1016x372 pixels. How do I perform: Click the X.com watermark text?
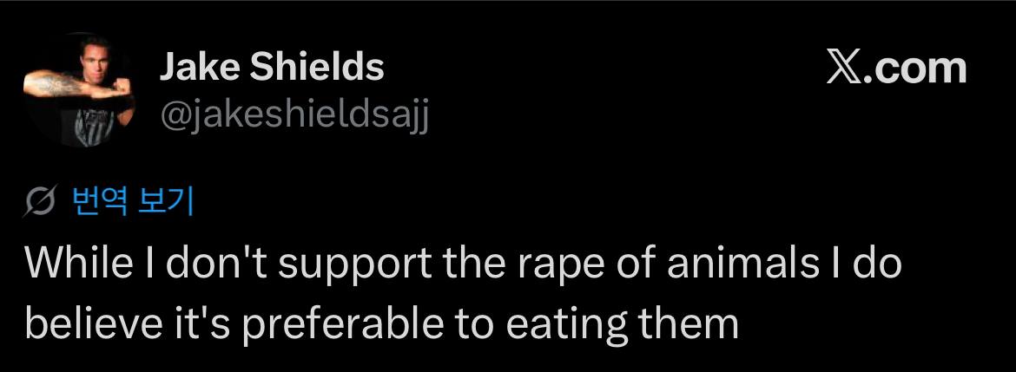point(897,68)
